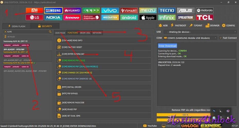Open the ODIN MODE tab
The width and height of the screenshot is (239, 128).
tap(60, 33)
